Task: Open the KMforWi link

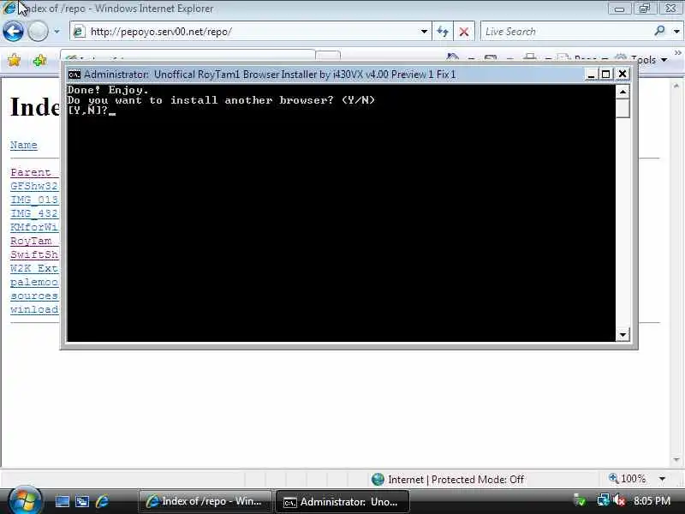Action: point(34,227)
